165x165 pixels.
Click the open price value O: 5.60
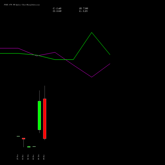(57, 11)
